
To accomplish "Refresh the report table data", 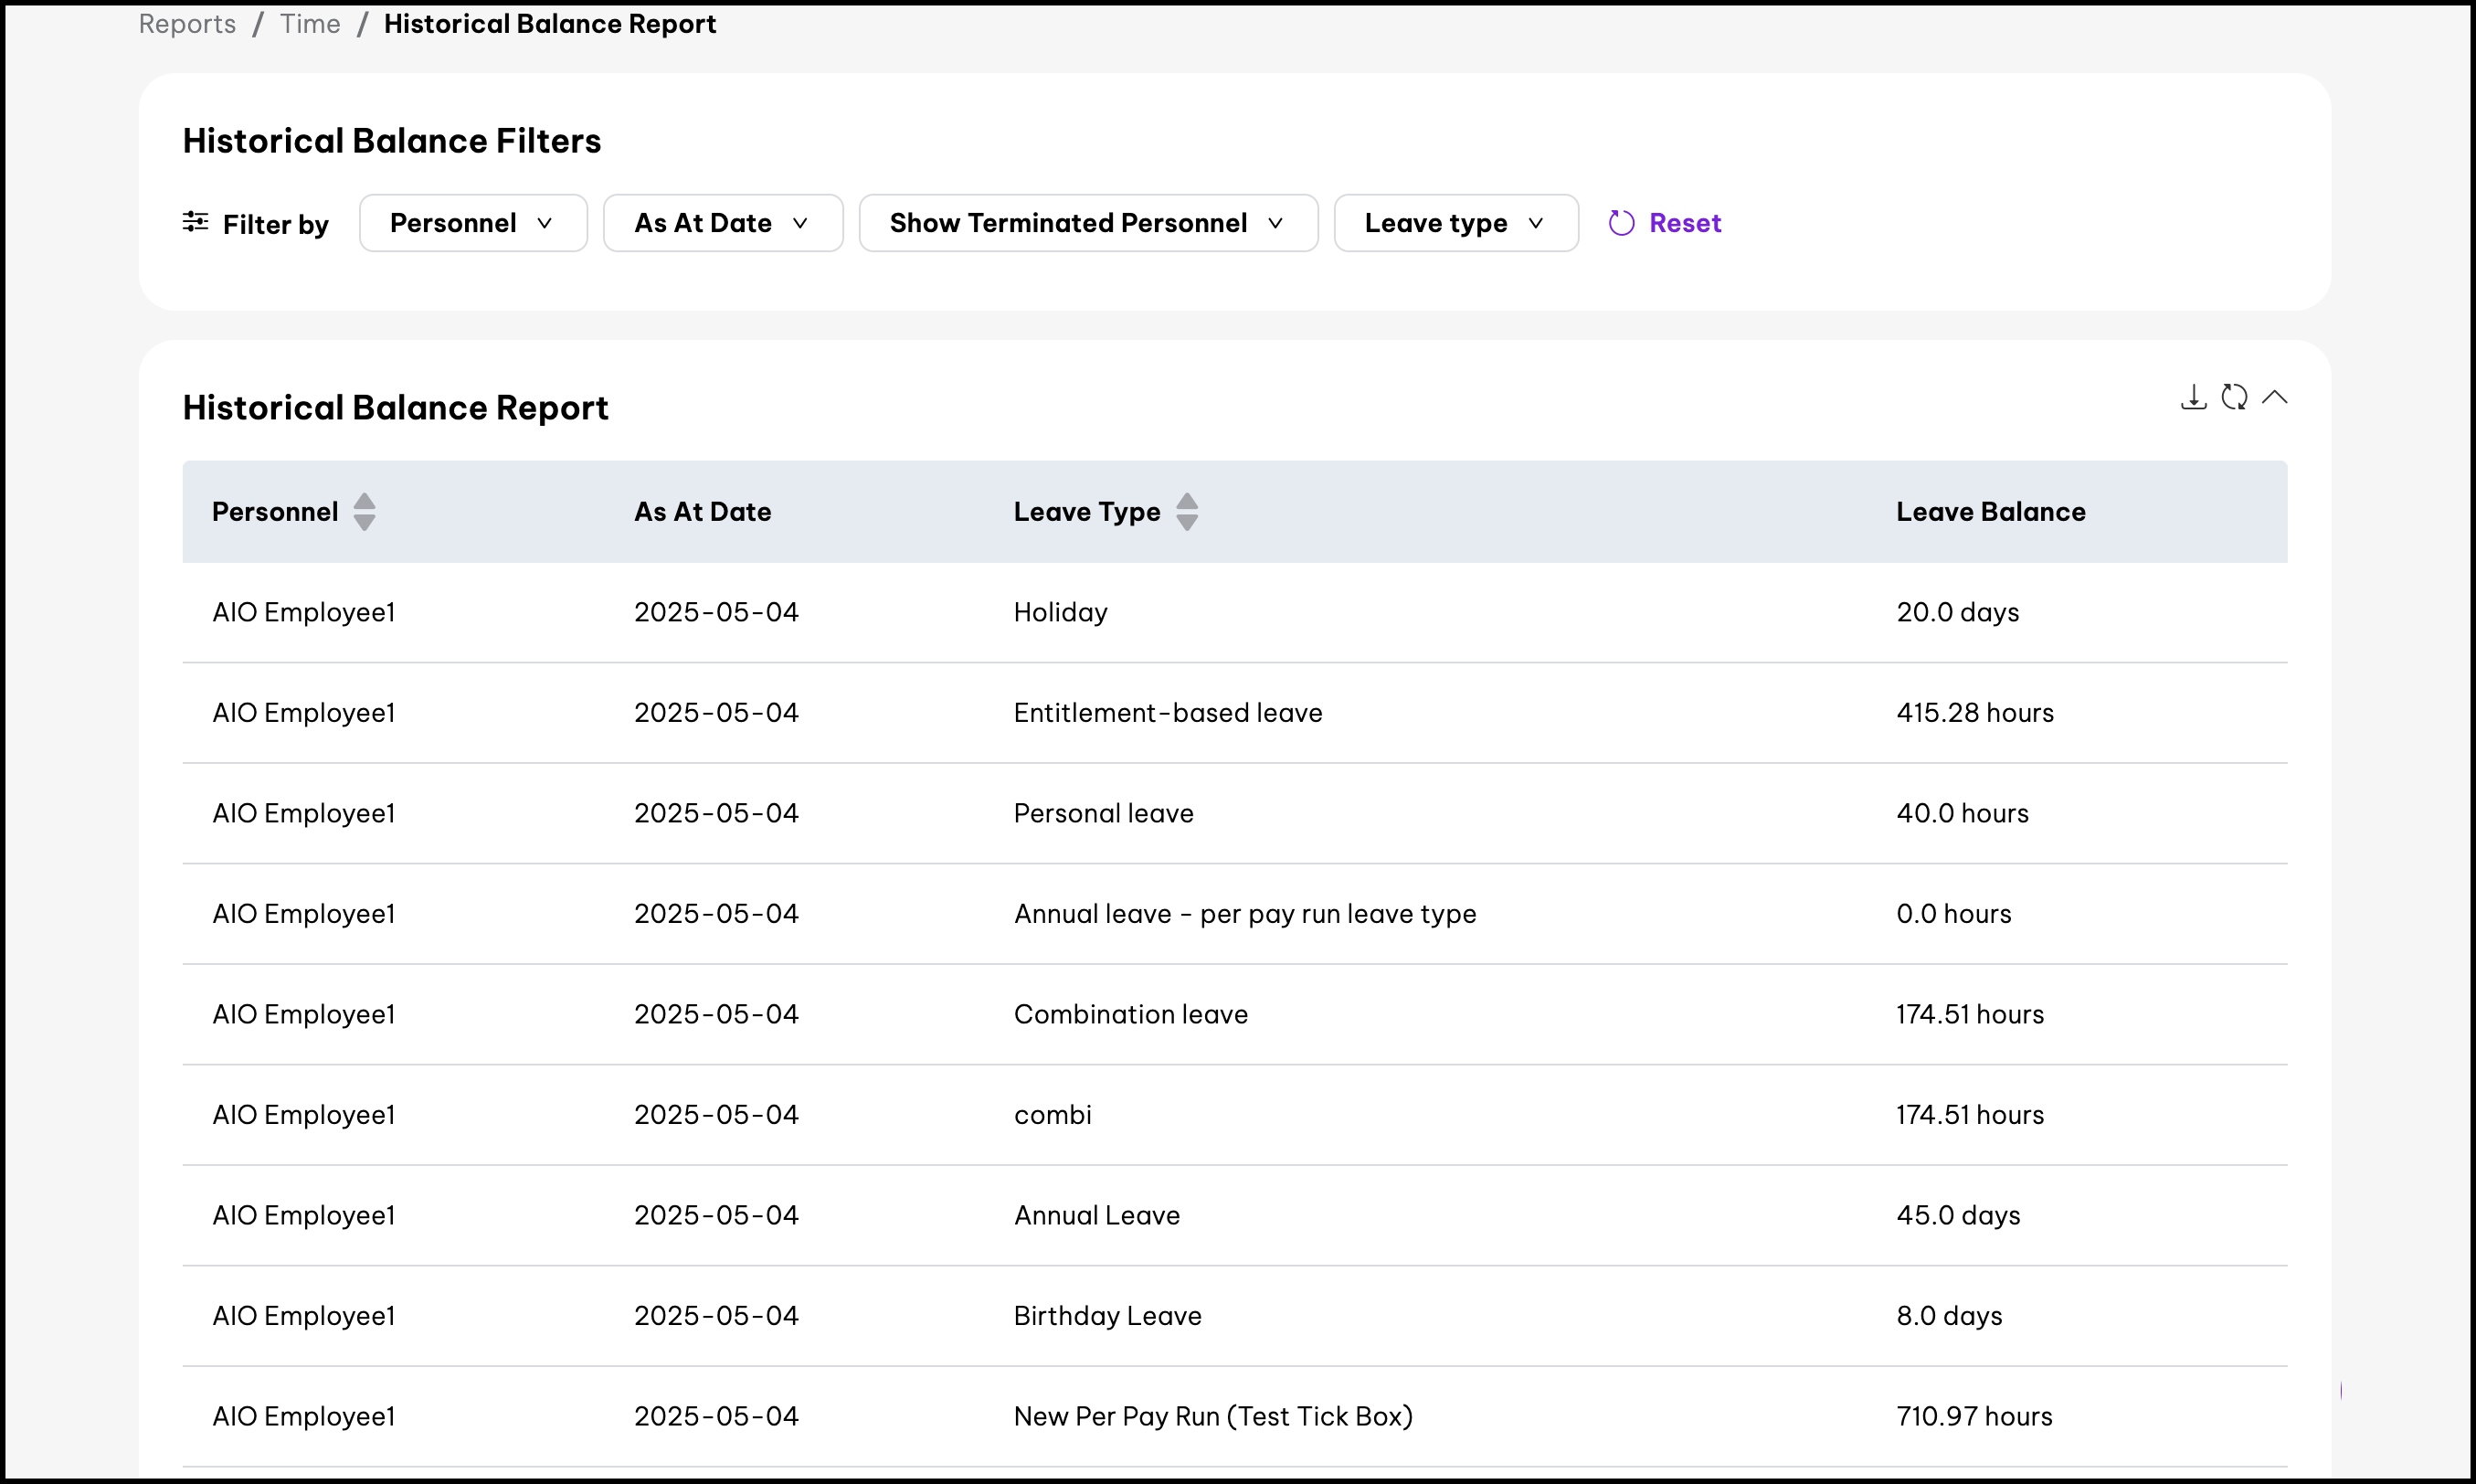I will (2234, 397).
